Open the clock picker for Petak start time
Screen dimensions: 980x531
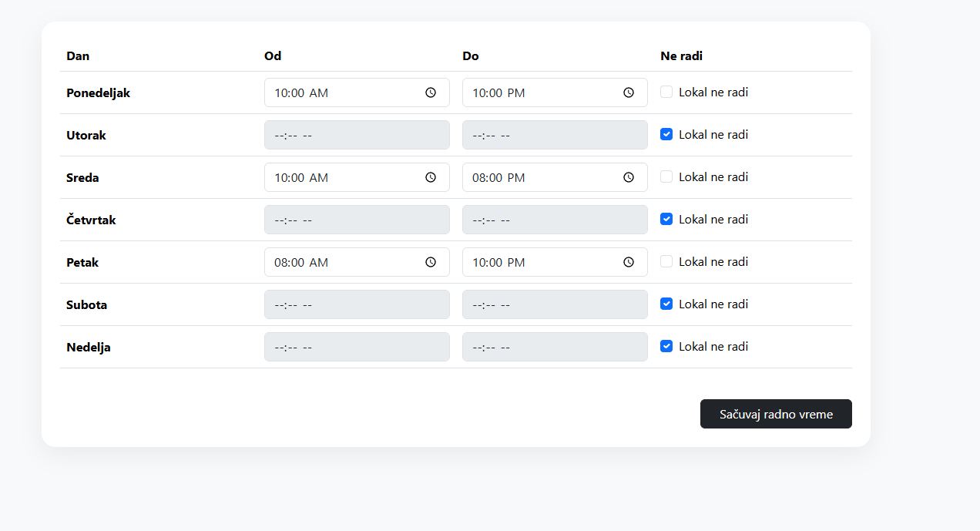pos(431,262)
